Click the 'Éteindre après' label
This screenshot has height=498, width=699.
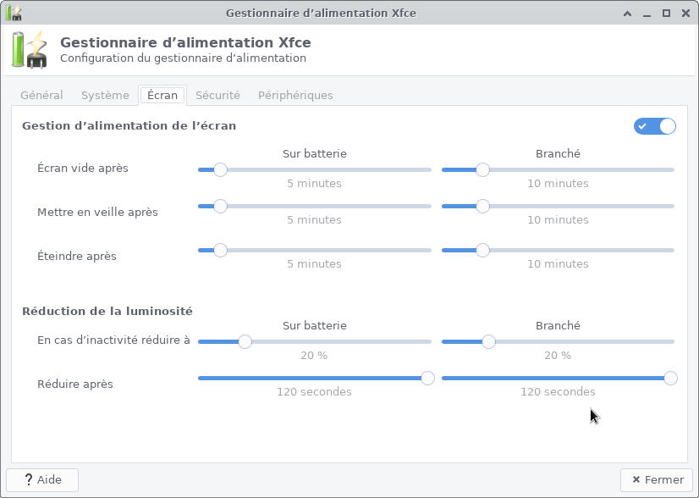point(77,256)
